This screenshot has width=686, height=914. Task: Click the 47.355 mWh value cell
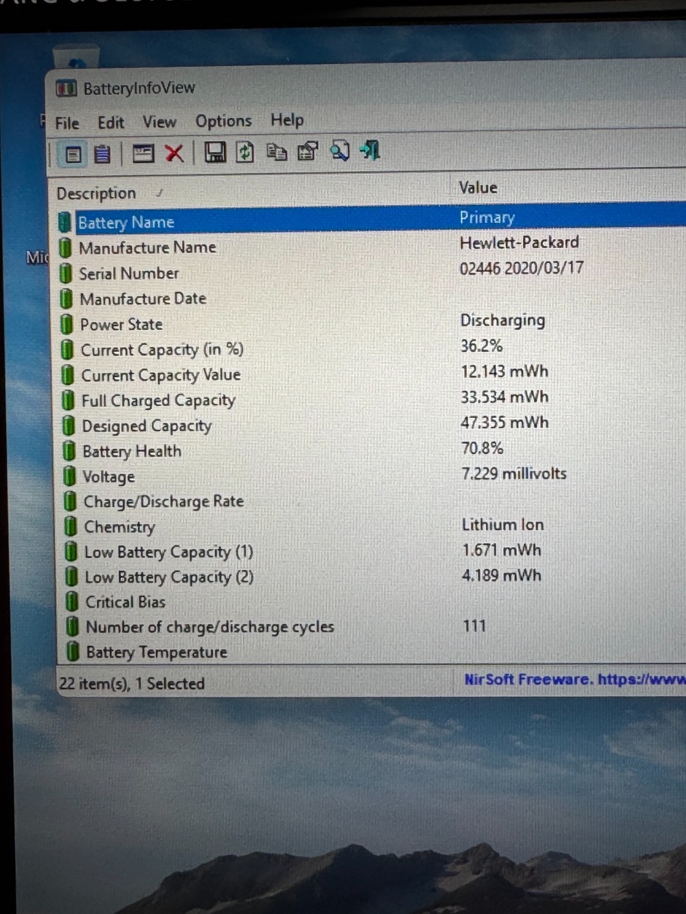point(505,423)
